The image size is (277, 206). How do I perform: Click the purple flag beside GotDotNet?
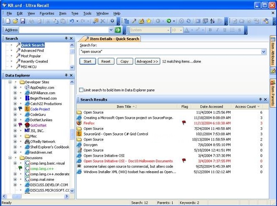20,125
